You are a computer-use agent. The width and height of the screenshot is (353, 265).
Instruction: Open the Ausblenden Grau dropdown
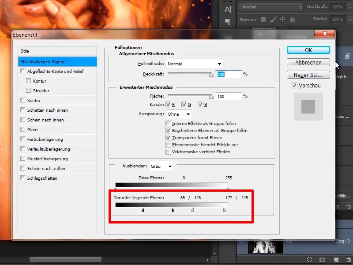point(161,167)
